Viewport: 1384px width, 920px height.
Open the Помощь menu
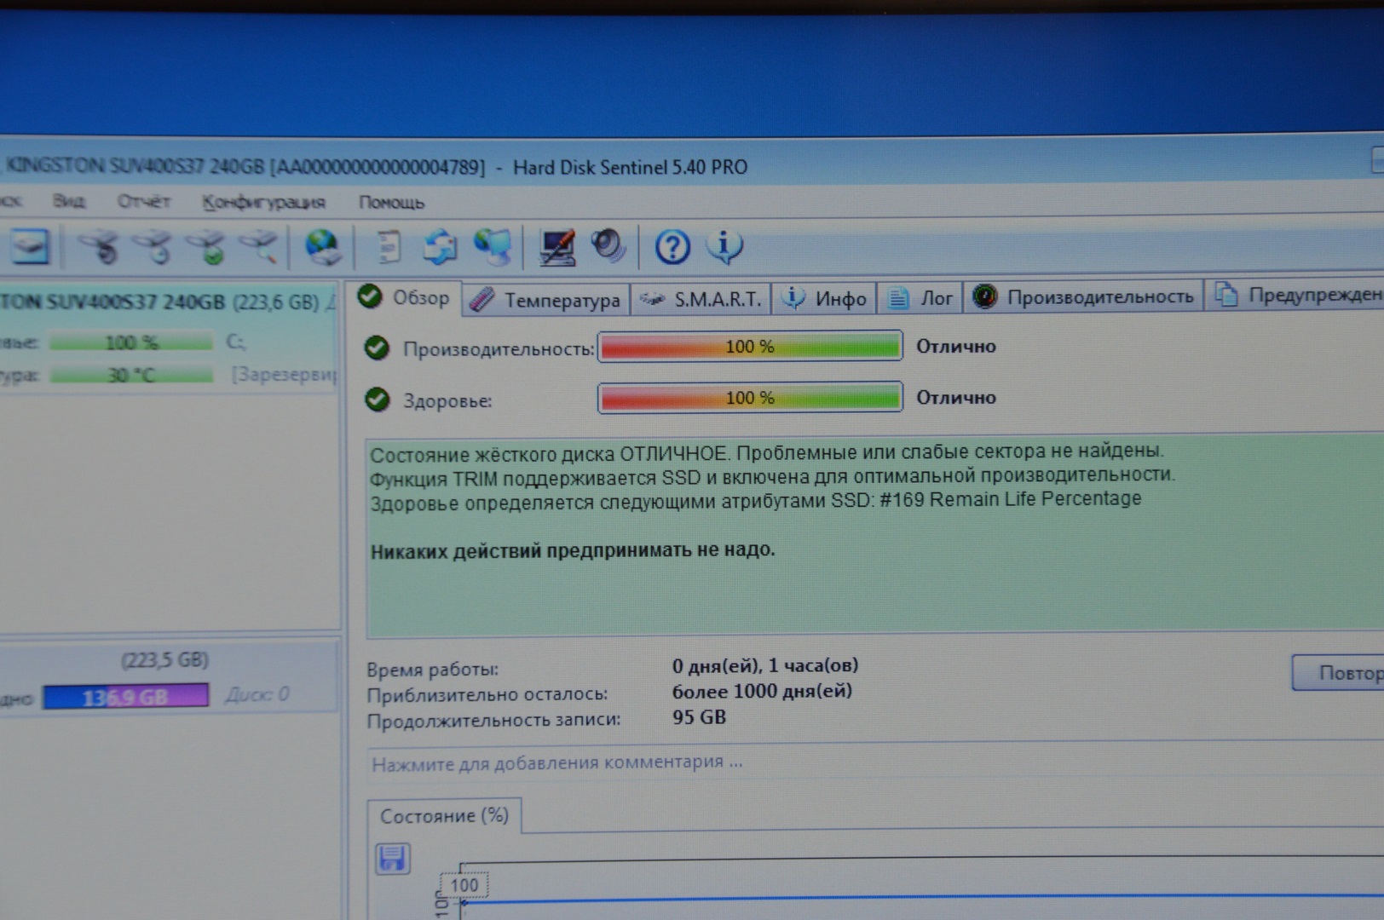click(x=391, y=203)
